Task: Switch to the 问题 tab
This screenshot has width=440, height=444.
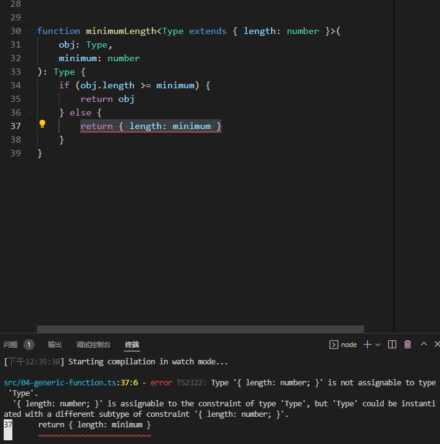Action: point(10,345)
